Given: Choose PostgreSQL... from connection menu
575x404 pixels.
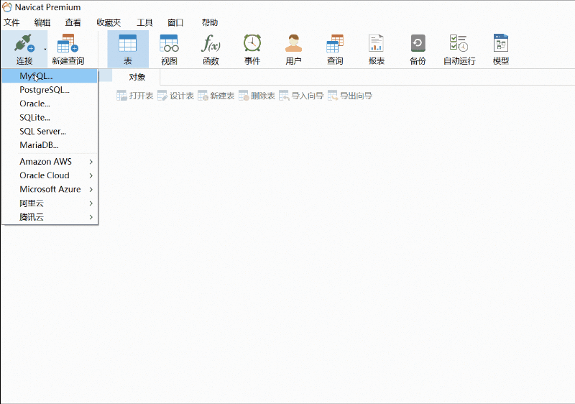Looking at the screenshot, I should [50, 90].
